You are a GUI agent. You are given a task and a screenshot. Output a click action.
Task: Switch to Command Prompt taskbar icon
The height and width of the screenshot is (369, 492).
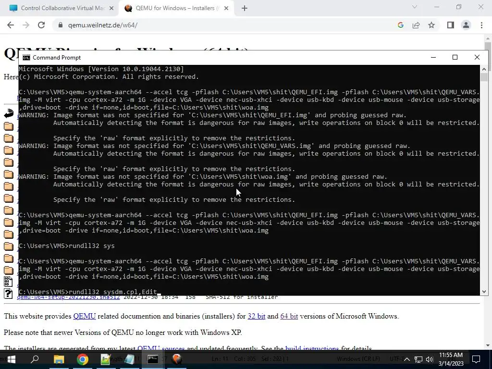point(153,359)
